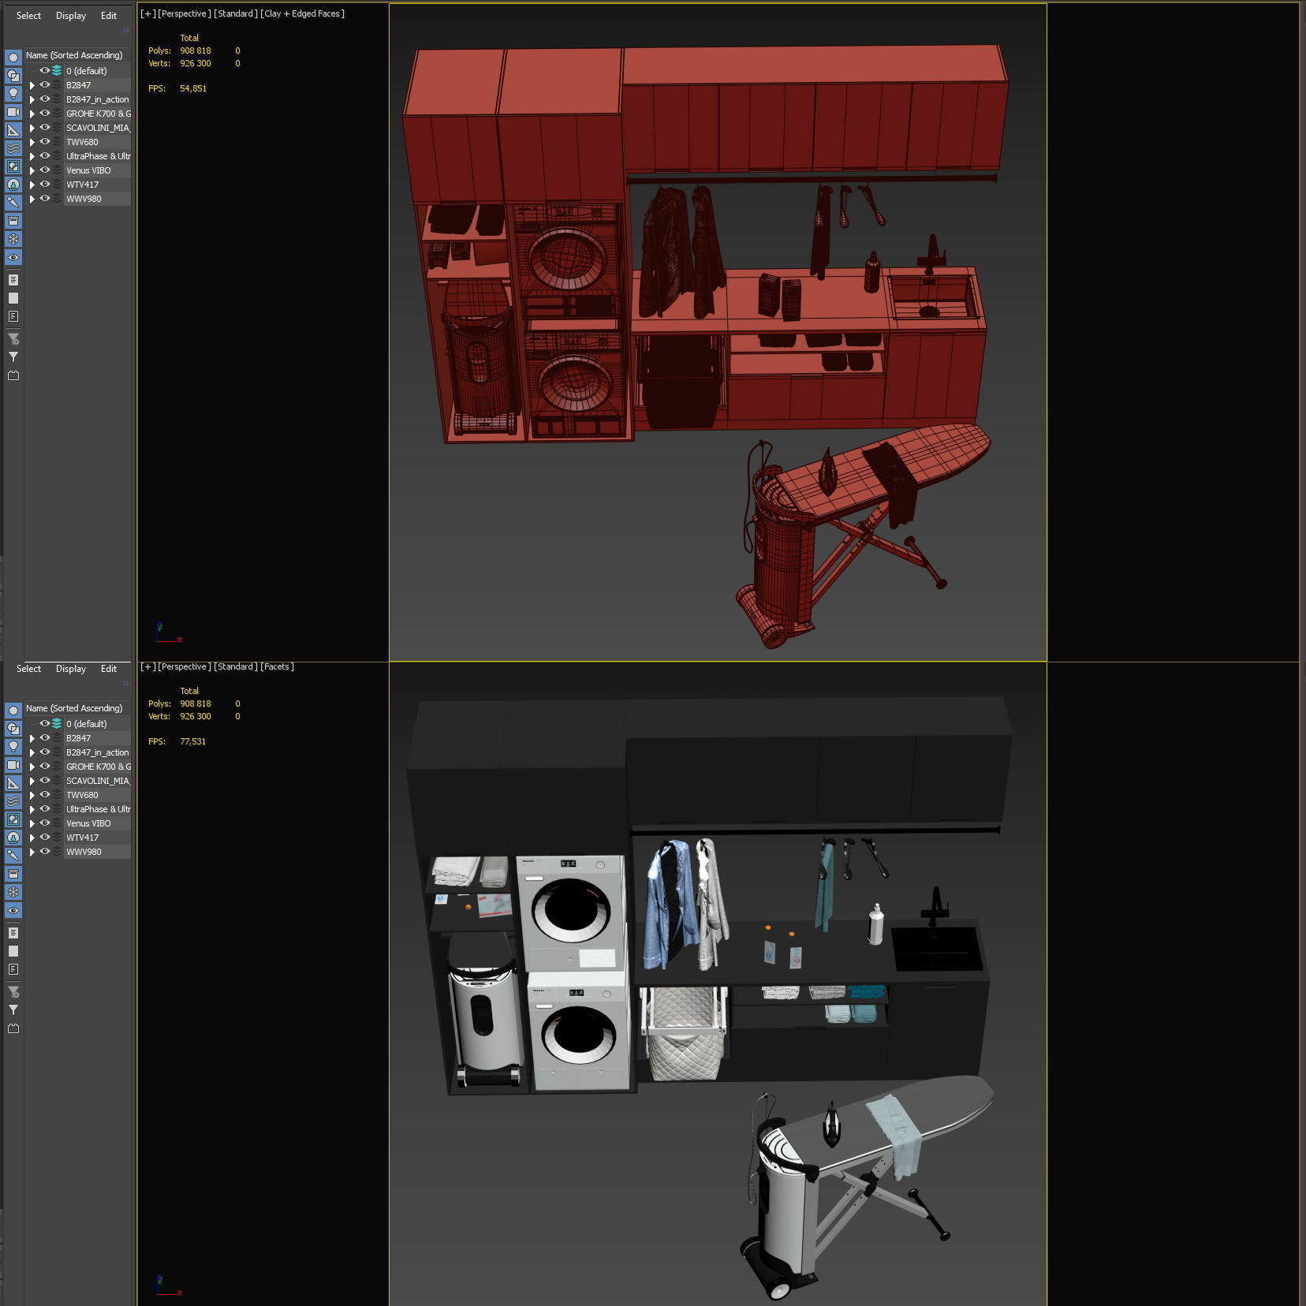The height and width of the screenshot is (1306, 1306).
Task: Expand TWV680 layer in lower scene explorer
Action: coord(32,795)
